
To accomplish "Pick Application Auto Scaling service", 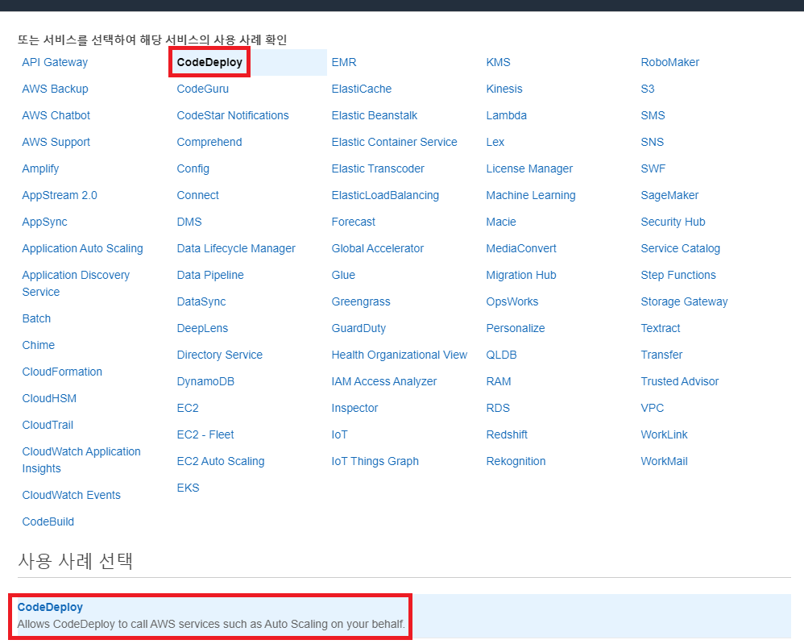I will 82,249.
